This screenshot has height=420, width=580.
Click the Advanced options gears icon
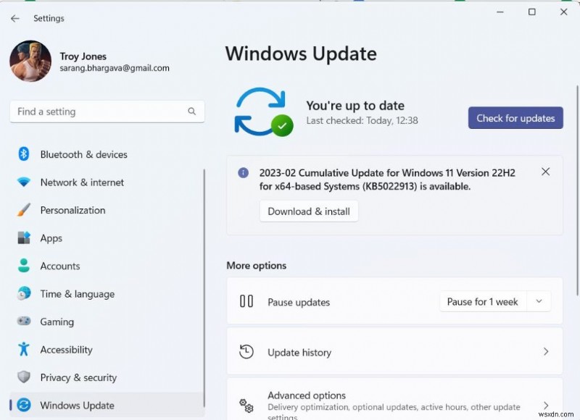pos(246,406)
